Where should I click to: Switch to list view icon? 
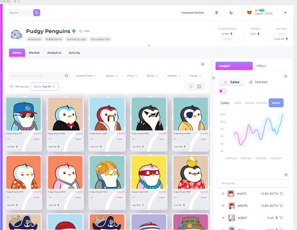click(191, 87)
